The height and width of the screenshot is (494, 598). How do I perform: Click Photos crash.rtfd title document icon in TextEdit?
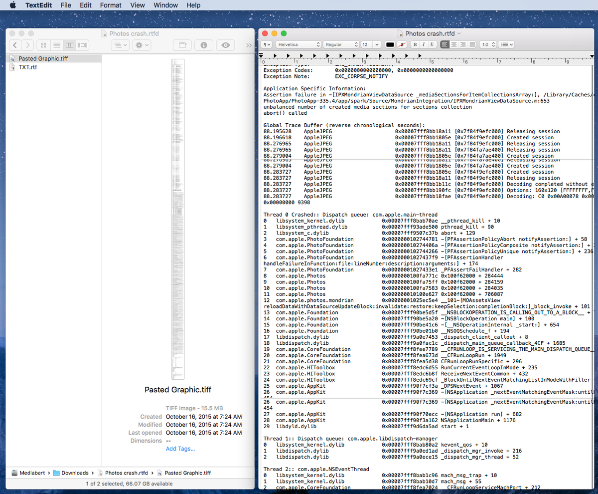click(400, 33)
